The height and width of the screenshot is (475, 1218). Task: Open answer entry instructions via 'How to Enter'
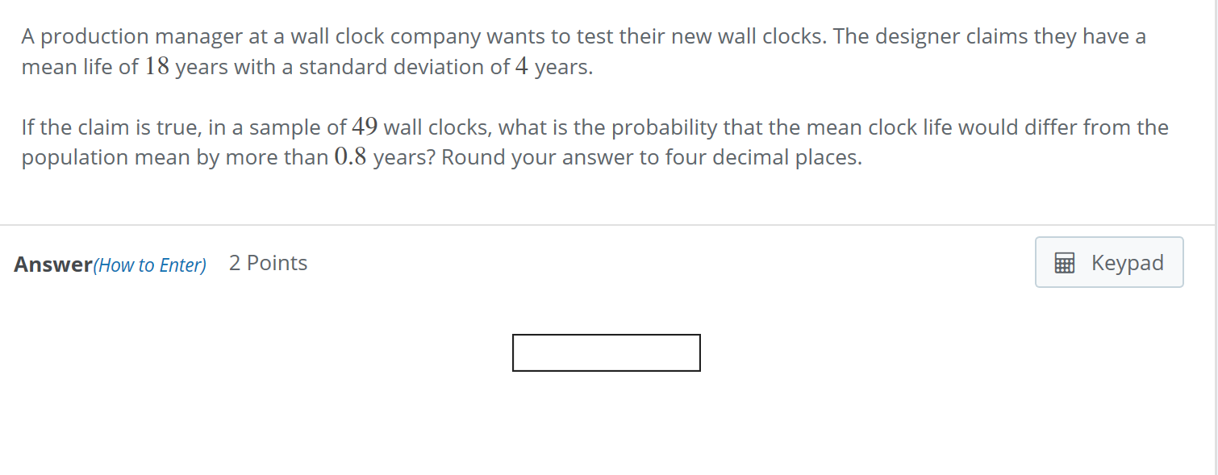click(x=151, y=265)
